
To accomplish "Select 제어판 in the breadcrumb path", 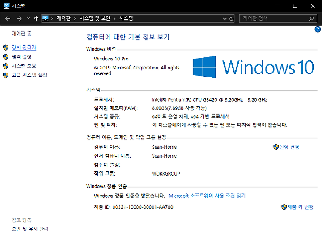I will 64,18.
